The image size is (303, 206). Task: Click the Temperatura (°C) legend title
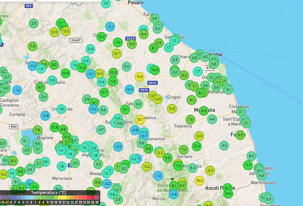point(49,192)
